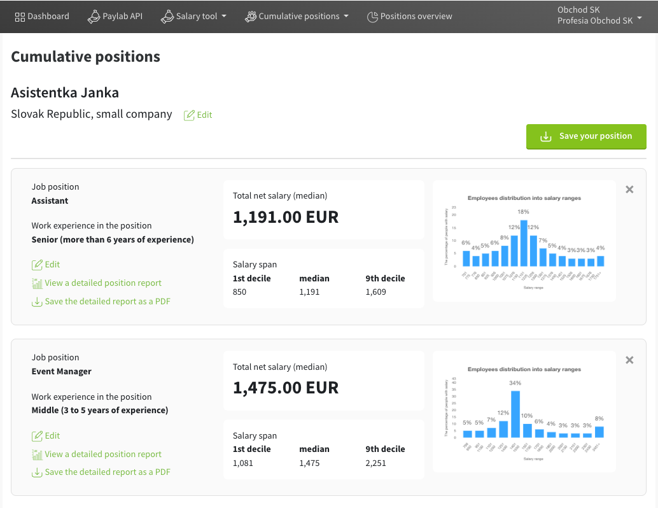The width and height of the screenshot is (658, 508).
Task: Click the 1,191.00 EUR median salary value
Action: pyautogui.click(x=285, y=217)
